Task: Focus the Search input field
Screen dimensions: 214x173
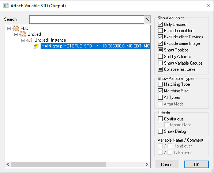Action: [87, 19]
